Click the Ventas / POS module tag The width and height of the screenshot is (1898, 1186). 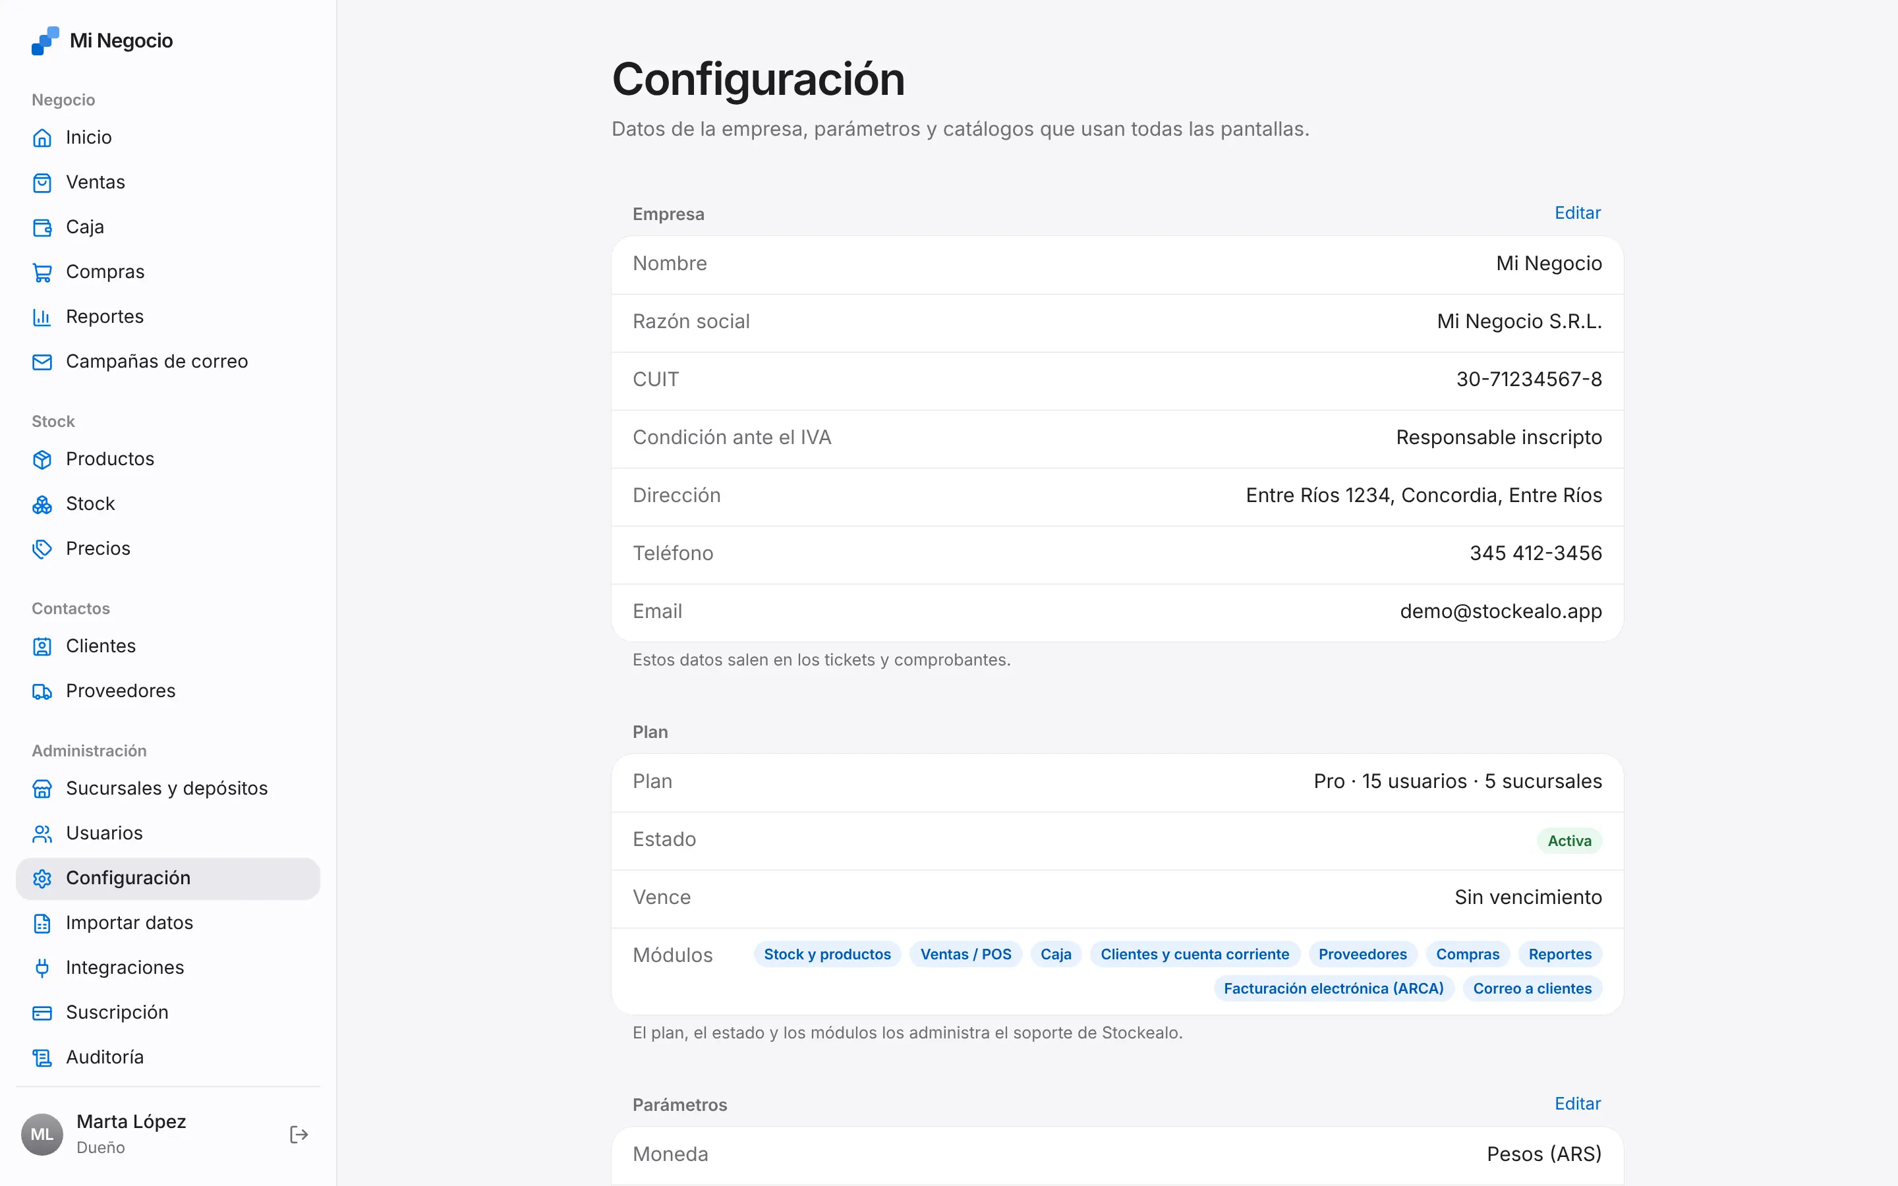[x=965, y=954]
